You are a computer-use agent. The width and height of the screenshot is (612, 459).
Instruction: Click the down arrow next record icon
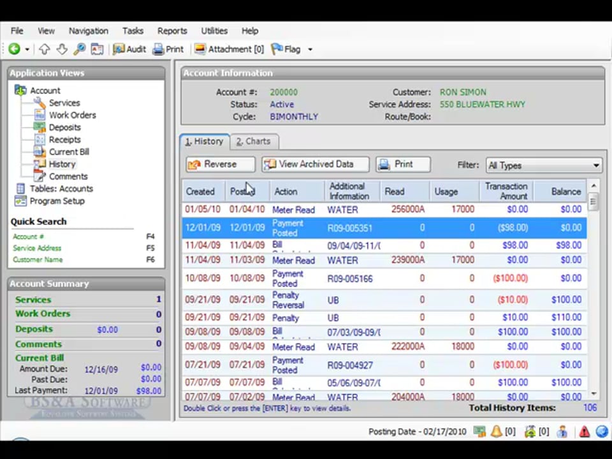(x=62, y=49)
